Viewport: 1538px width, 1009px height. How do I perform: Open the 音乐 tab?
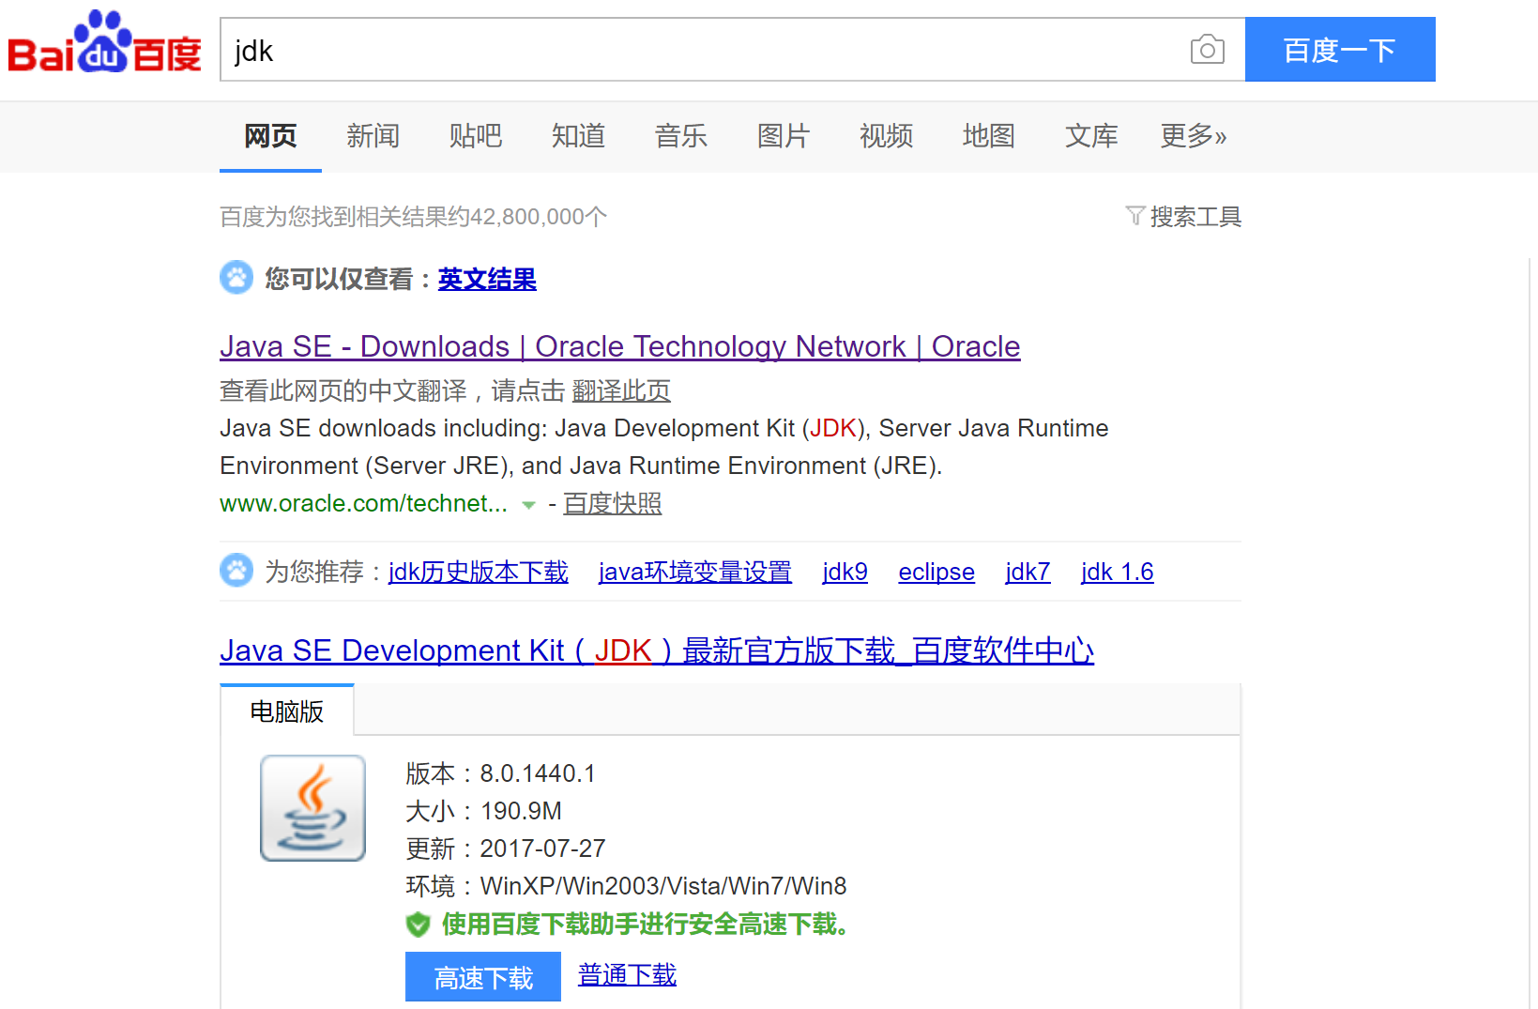[680, 136]
